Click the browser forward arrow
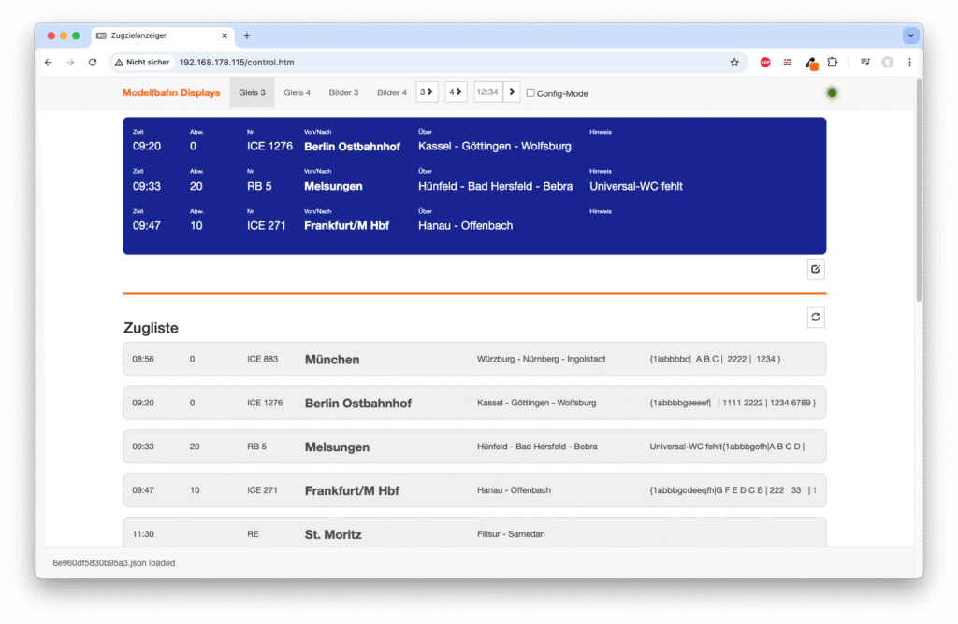 tap(70, 63)
